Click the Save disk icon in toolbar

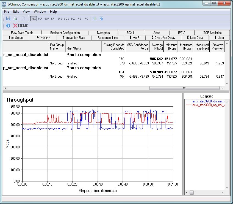(8, 18)
